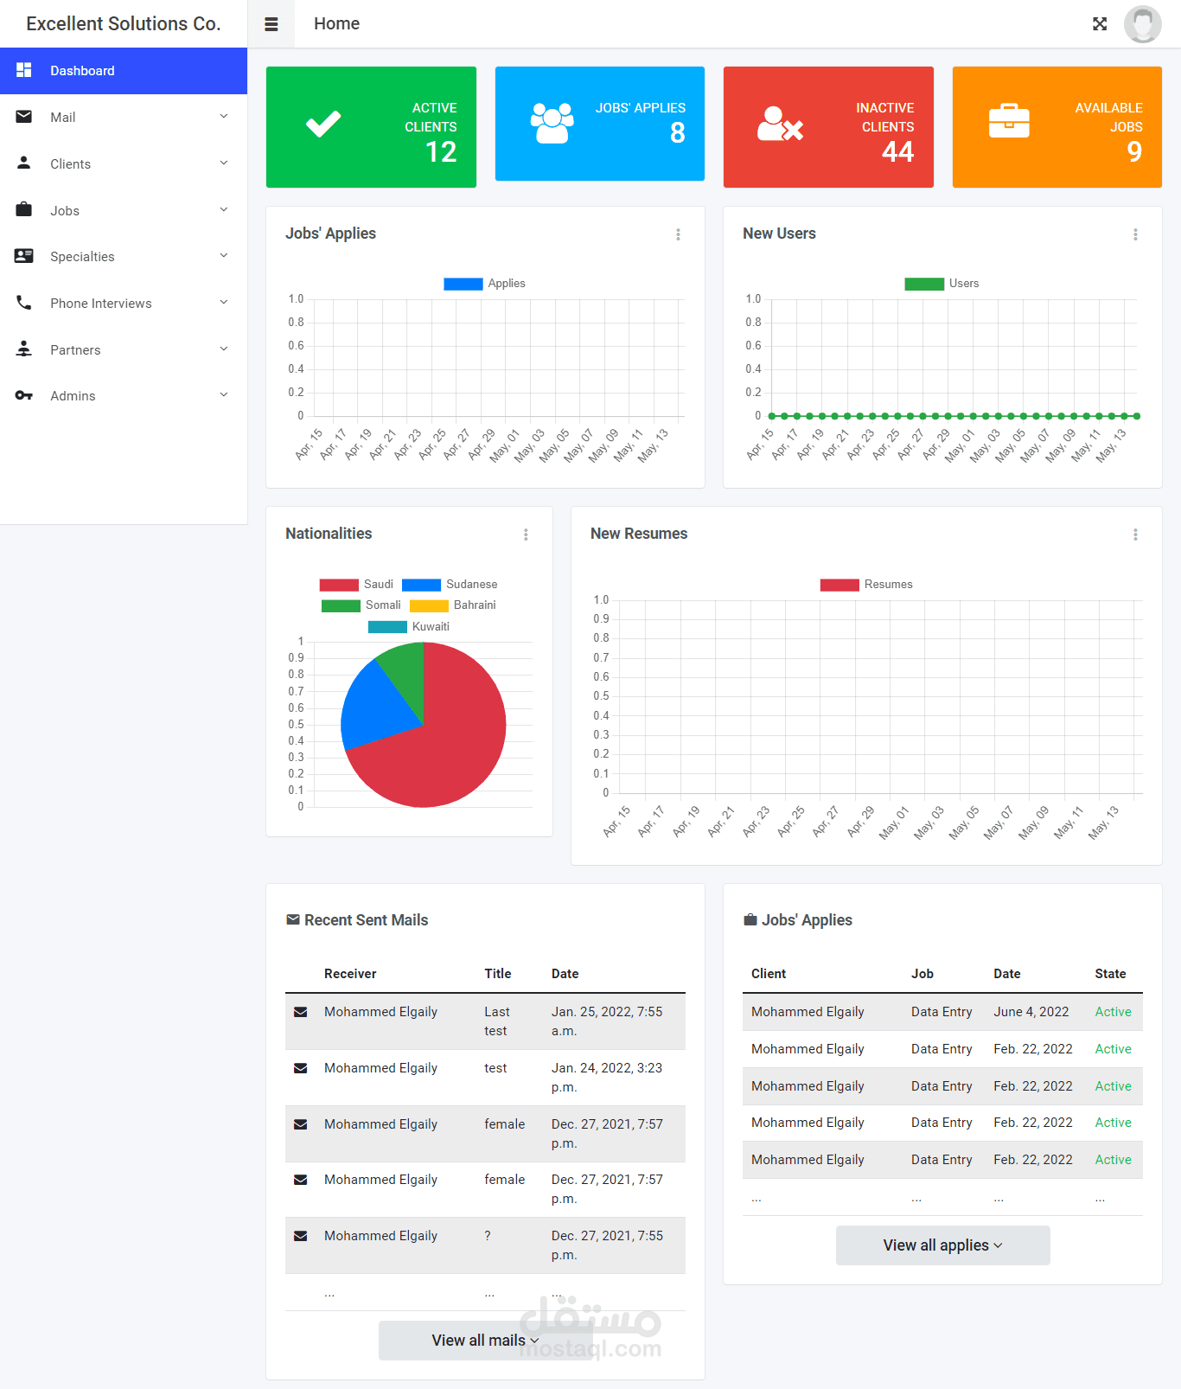Open the Dashboard menu item
1181x1389 pixels.
pos(124,71)
